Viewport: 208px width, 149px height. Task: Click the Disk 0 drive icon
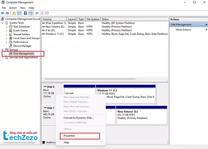[x=45, y=87]
